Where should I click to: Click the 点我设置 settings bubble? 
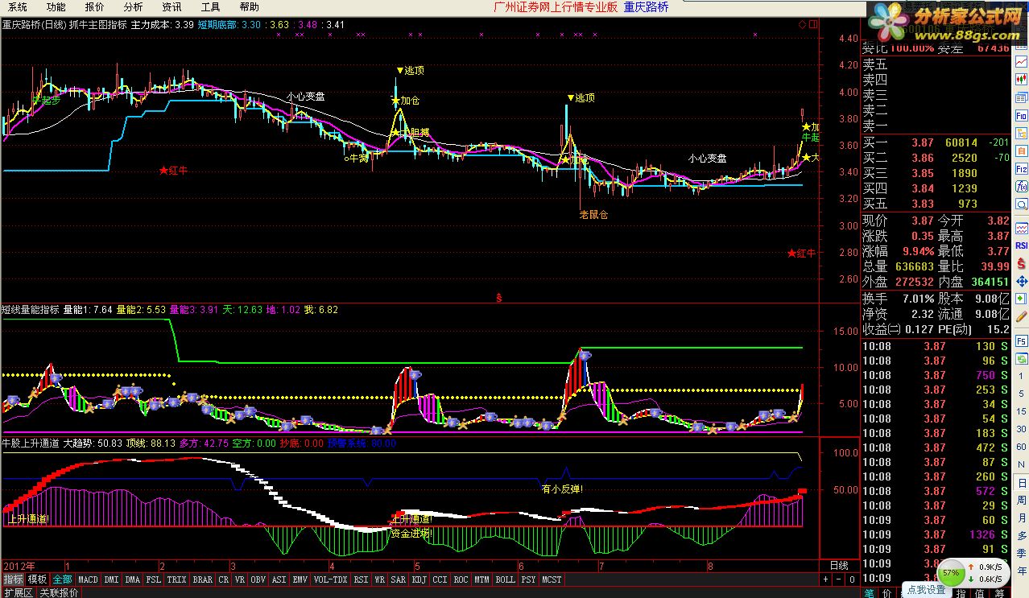coord(926,590)
